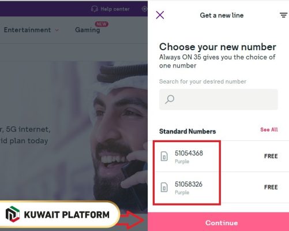Open the filter options icon

pos(283,15)
